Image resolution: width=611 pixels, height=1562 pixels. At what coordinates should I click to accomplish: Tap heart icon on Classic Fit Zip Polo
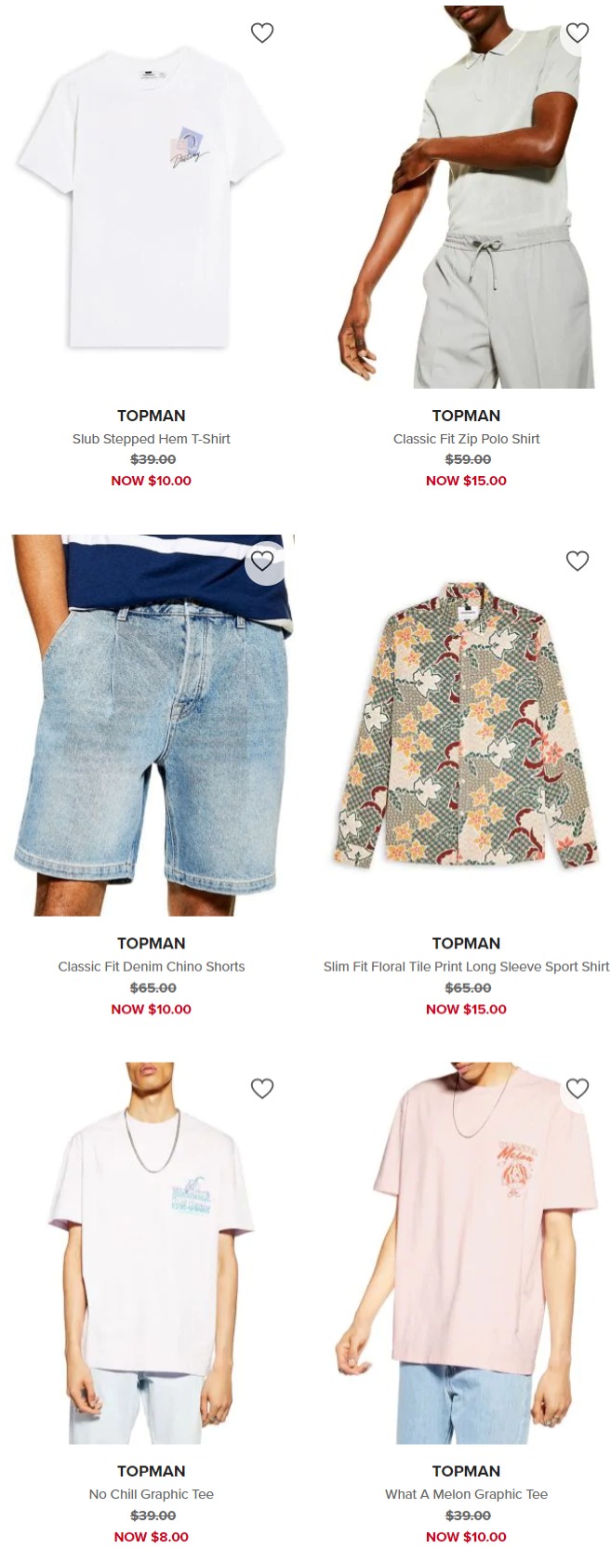[578, 33]
